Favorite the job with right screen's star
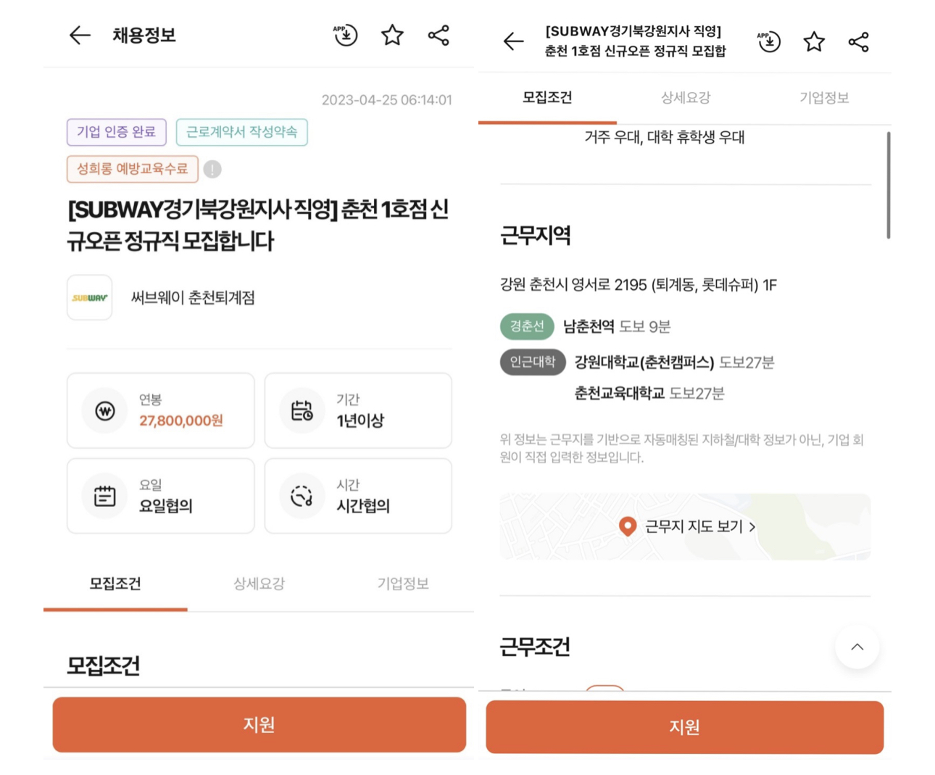 814,41
